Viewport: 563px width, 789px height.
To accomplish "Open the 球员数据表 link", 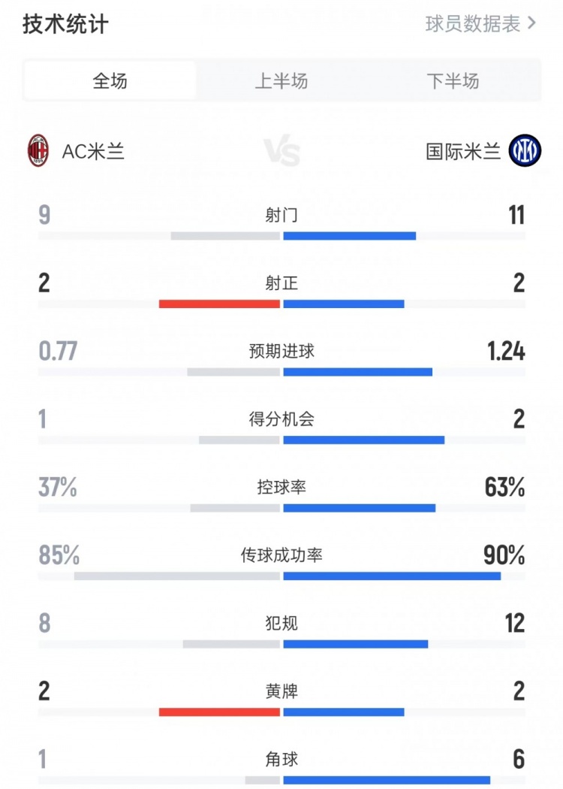I will click(x=473, y=23).
